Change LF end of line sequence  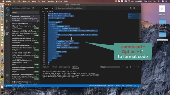pyautogui.click(x=123, y=86)
